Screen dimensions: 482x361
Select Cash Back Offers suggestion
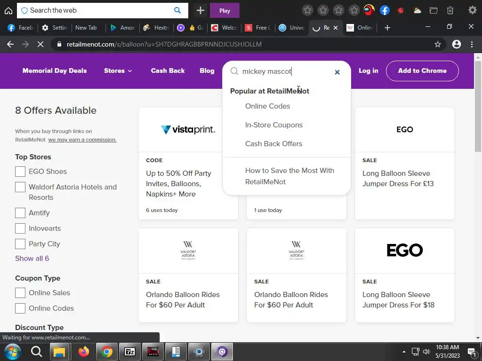pos(273,144)
